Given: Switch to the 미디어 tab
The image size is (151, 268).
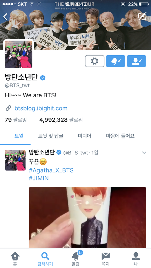Looking at the screenshot, I should pos(85,136).
